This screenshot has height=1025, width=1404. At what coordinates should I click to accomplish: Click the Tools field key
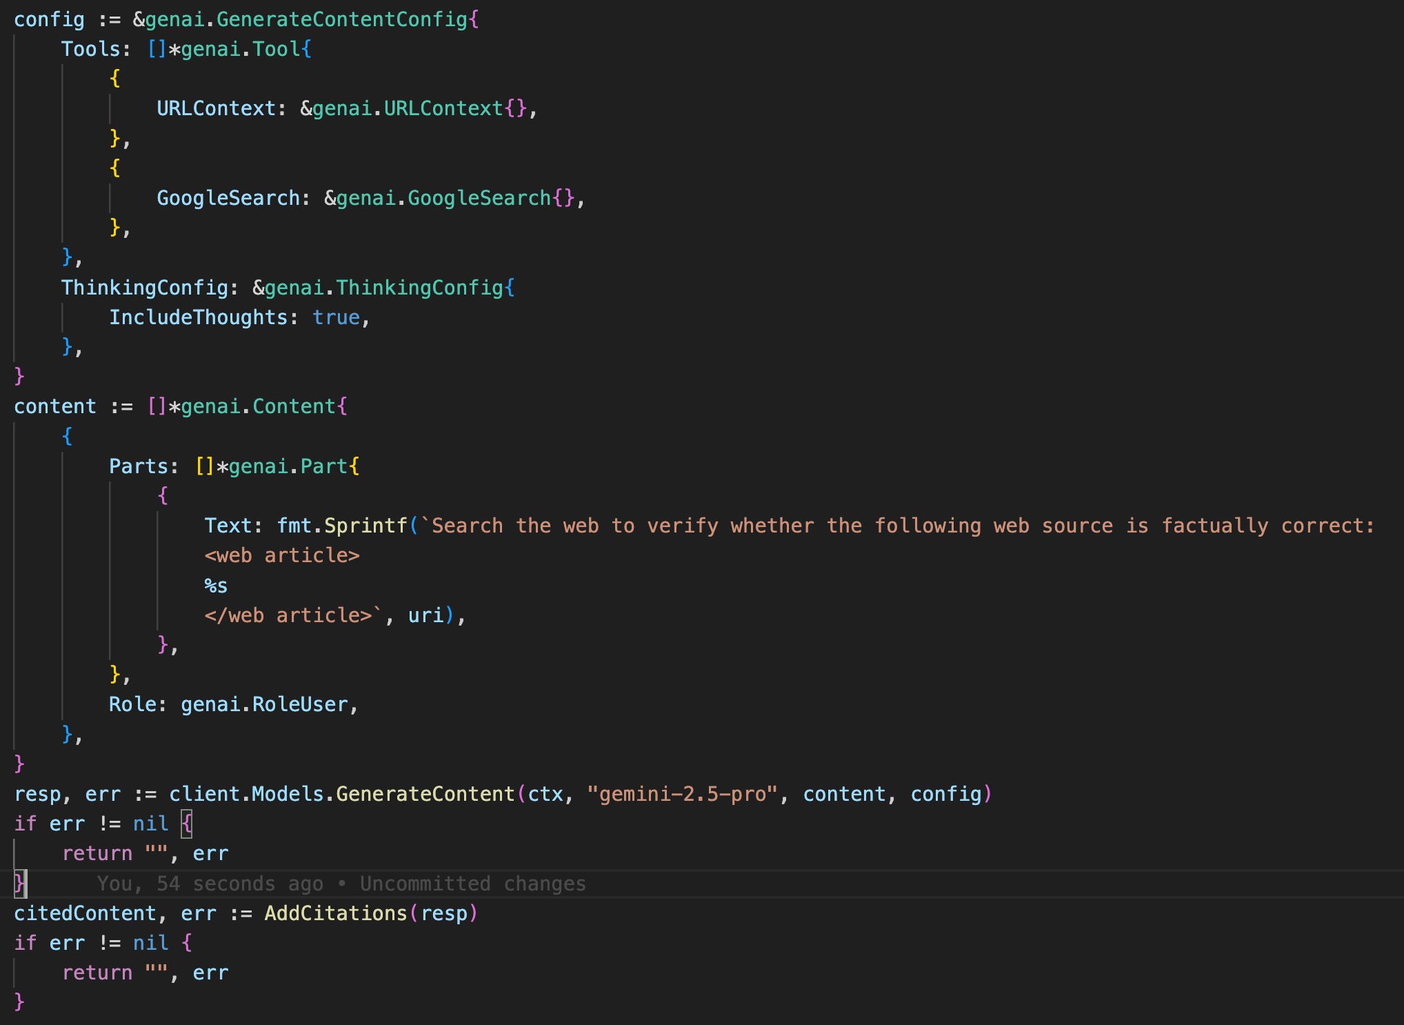point(90,49)
